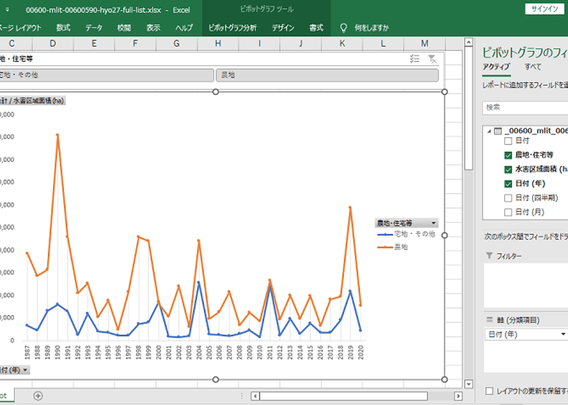Open the 数式 ribbon tab
Viewport: 568px width, 405px height.
pyautogui.click(x=63, y=28)
